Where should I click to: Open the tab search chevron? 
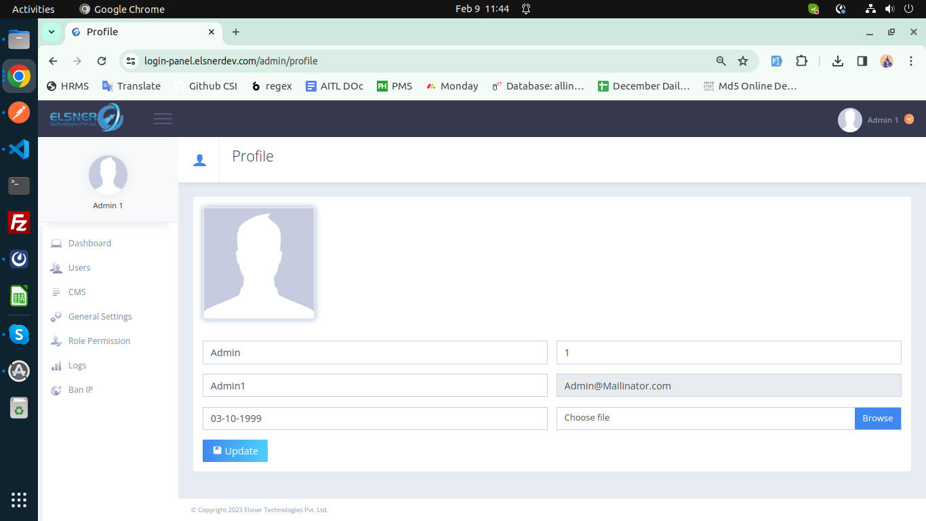click(x=51, y=32)
